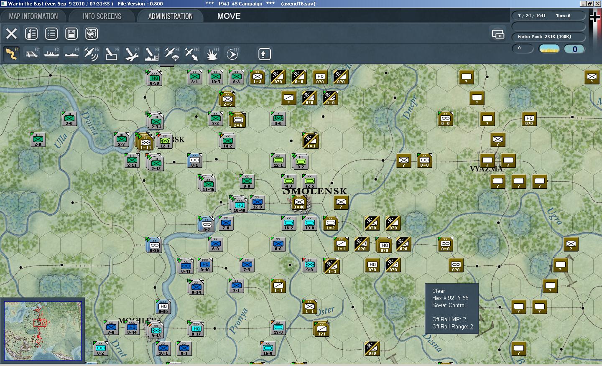
Task: Enable F5 air recon mode
Action: pyautogui.click(x=92, y=54)
